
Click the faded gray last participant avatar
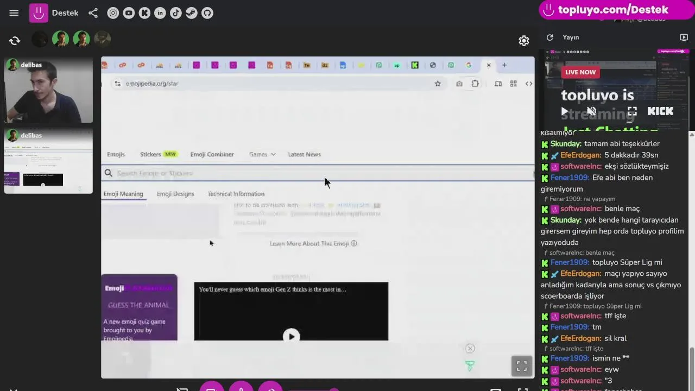point(102,39)
